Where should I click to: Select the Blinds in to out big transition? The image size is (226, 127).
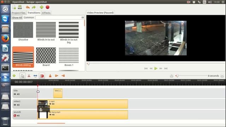click(69, 33)
